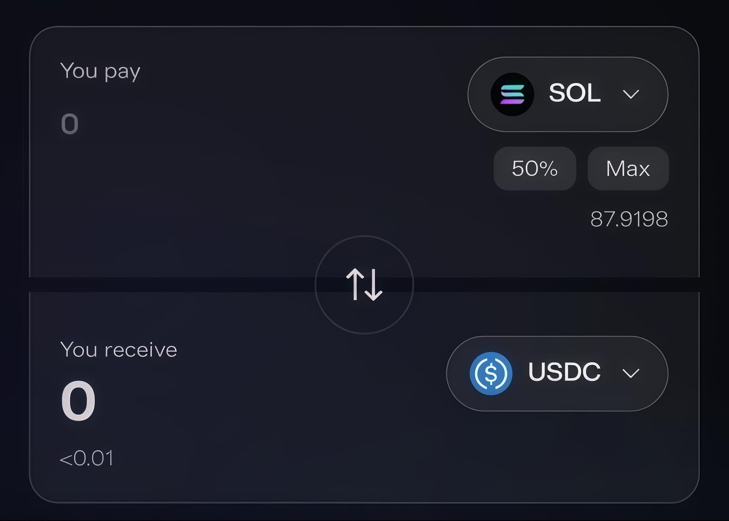Click the up arrow in swap button

coord(354,283)
